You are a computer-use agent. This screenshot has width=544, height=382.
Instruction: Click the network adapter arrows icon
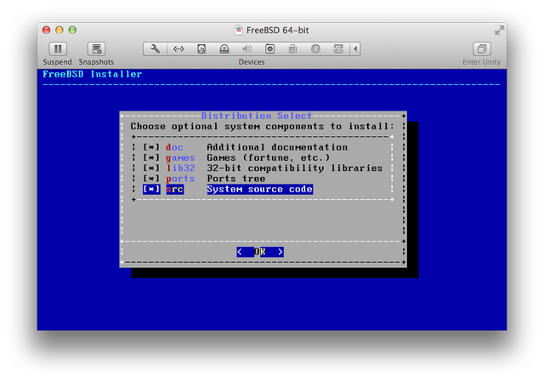point(178,49)
